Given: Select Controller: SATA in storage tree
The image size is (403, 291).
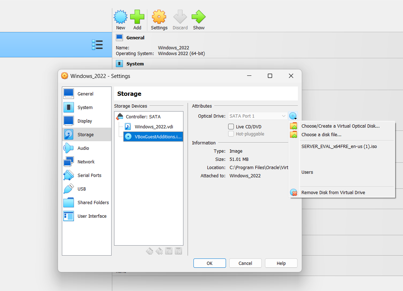Looking at the screenshot, I should click(143, 117).
